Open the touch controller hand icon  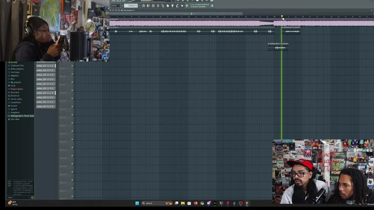pos(182,6)
